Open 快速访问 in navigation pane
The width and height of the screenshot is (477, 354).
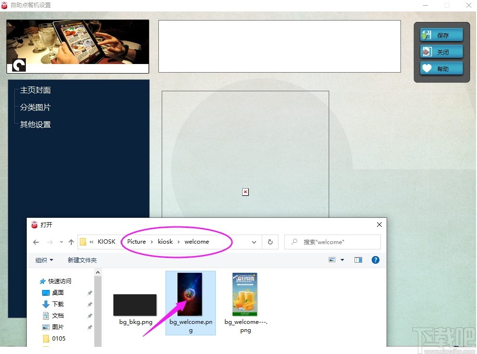(55, 281)
